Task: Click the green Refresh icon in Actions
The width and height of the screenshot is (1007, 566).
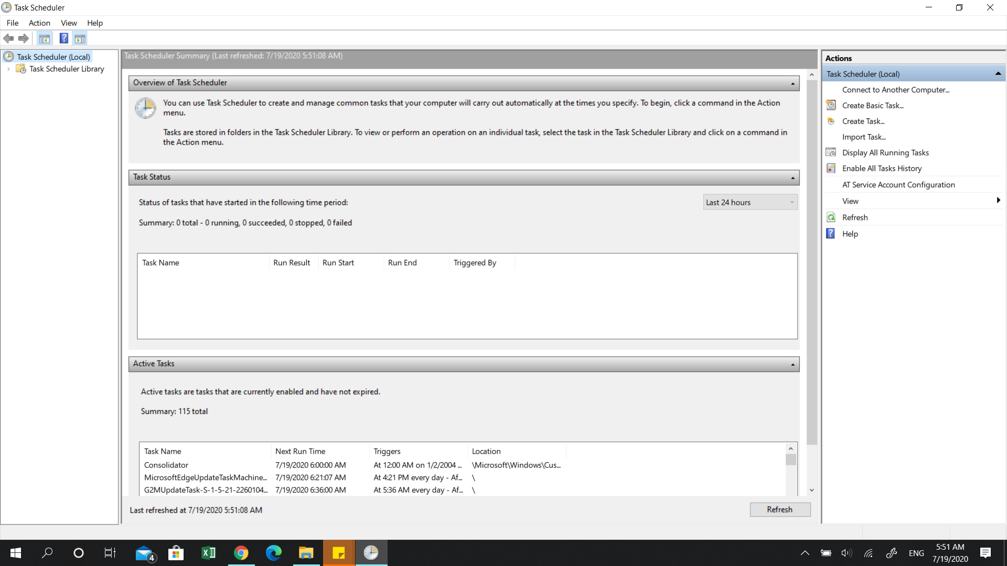Action: [x=831, y=217]
